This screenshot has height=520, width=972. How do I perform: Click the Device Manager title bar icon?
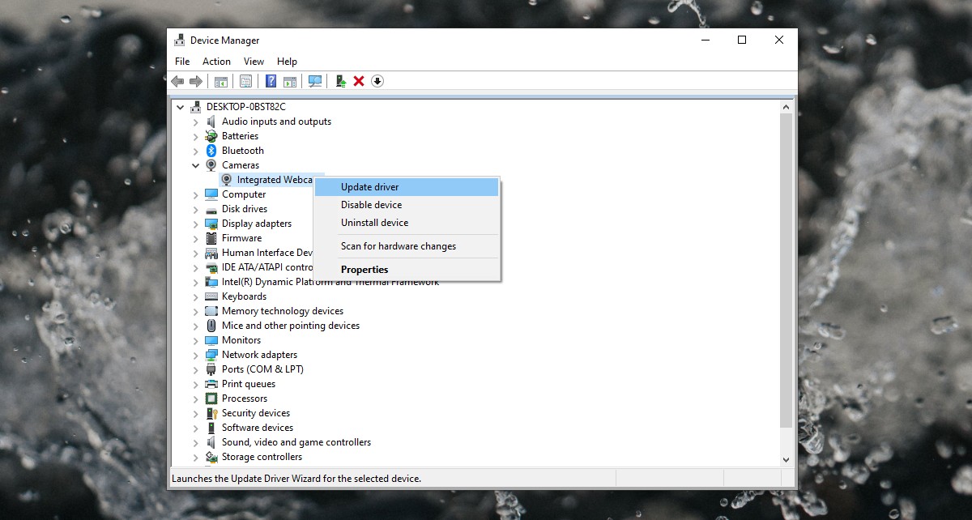tap(180, 40)
